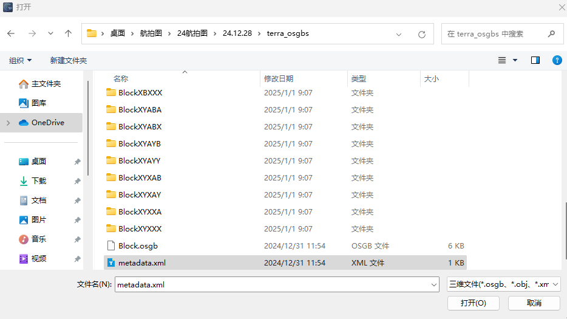Click the Back navigation arrow
This screenshot has width=567, height=319.
[x=12, y=34]
